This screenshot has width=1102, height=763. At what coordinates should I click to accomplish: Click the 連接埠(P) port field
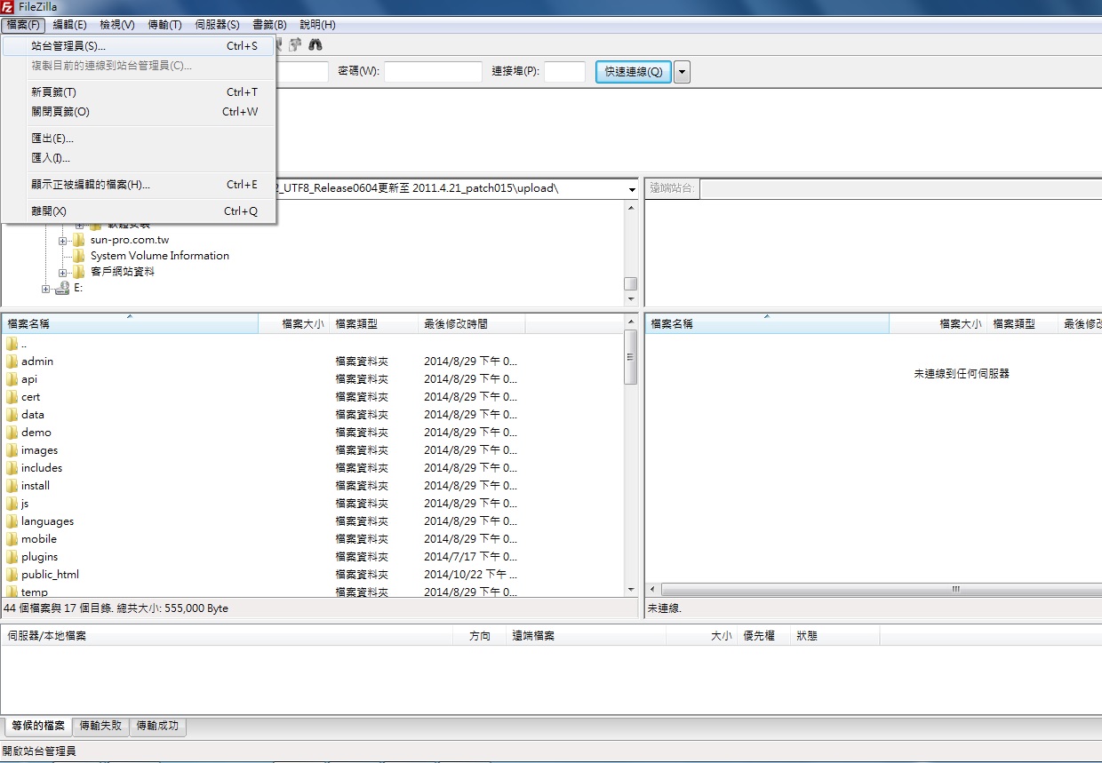click(564, 72)
